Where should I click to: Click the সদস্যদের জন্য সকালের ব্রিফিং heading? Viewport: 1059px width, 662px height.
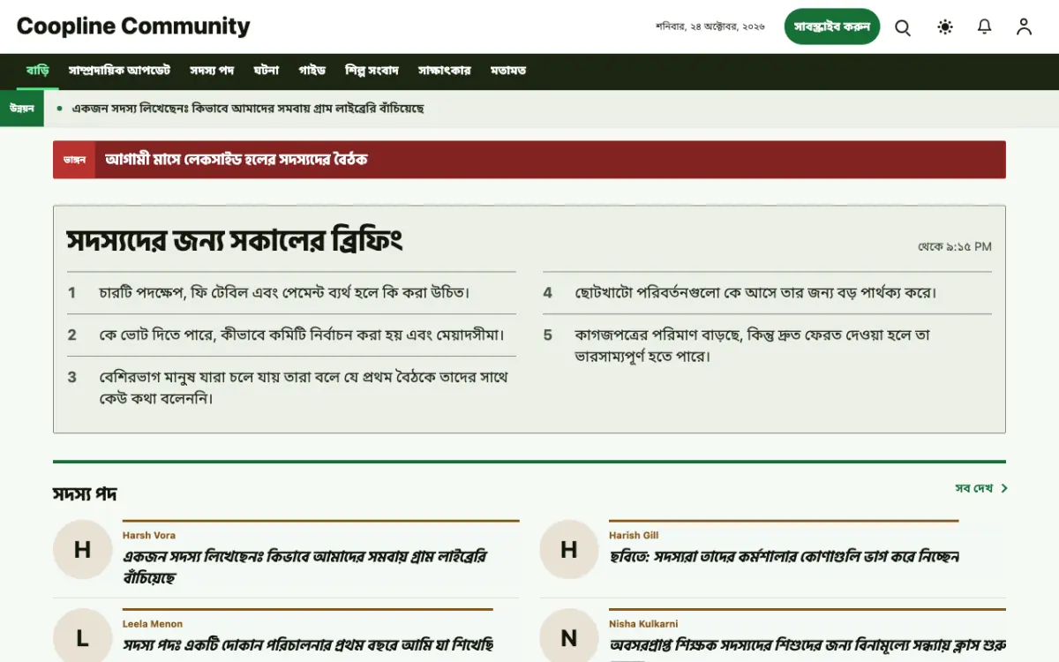click(x=235, y=241)
